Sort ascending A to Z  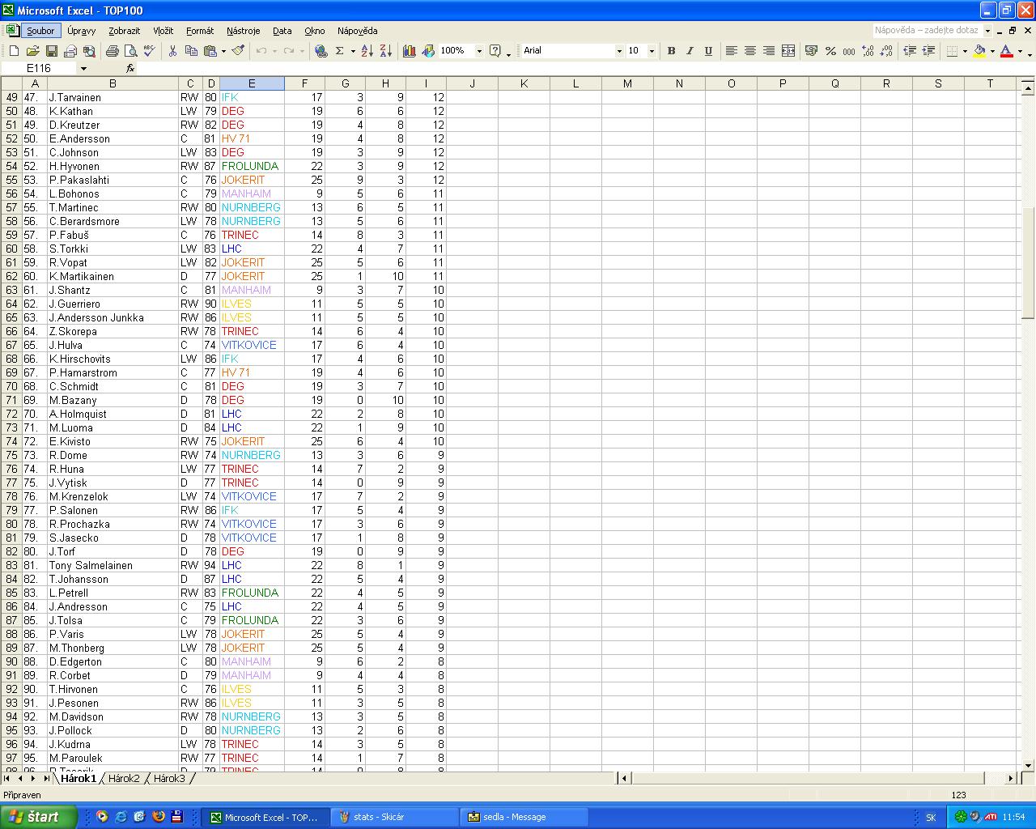(x=367, y=51)
